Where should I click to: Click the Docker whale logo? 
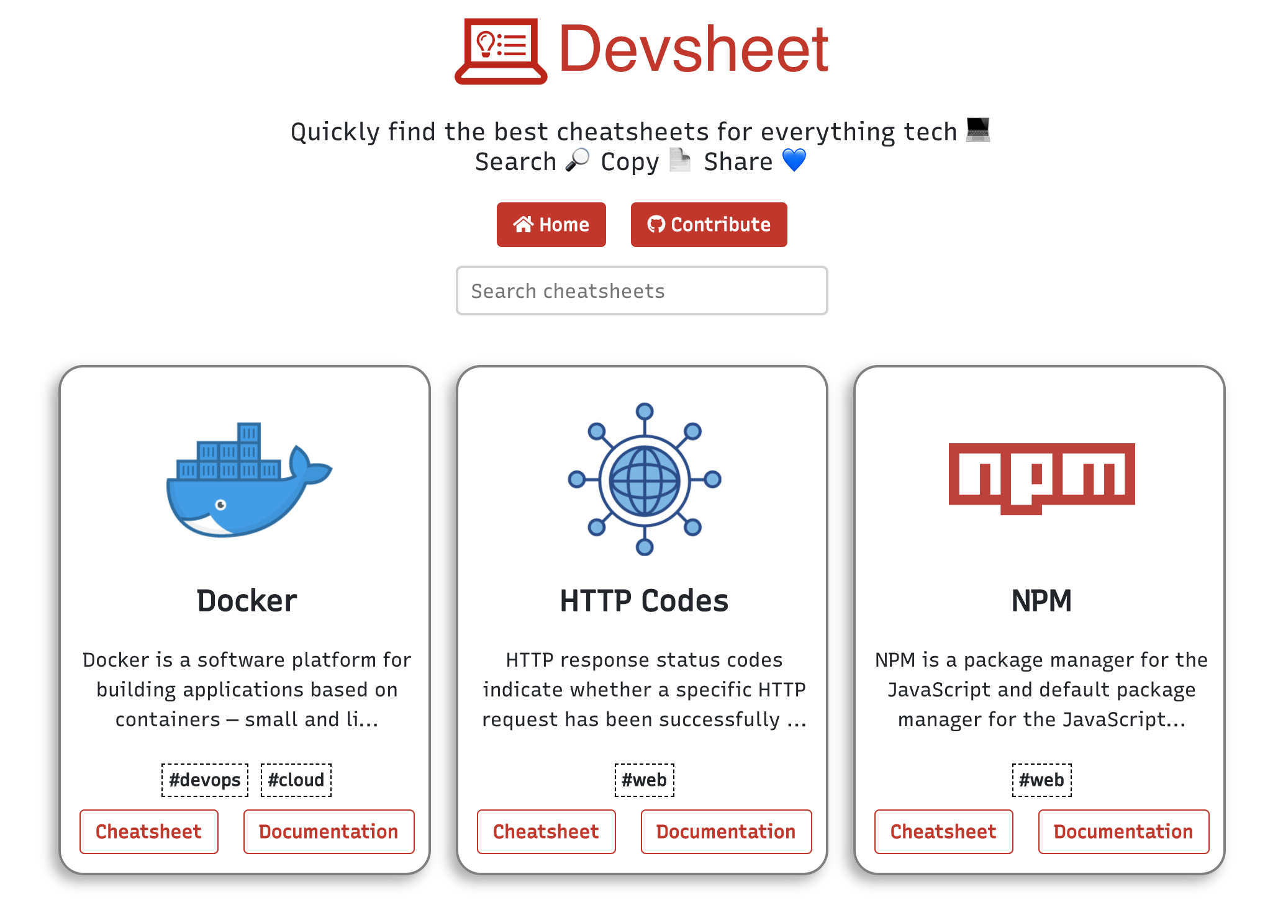tap(249, 480)
